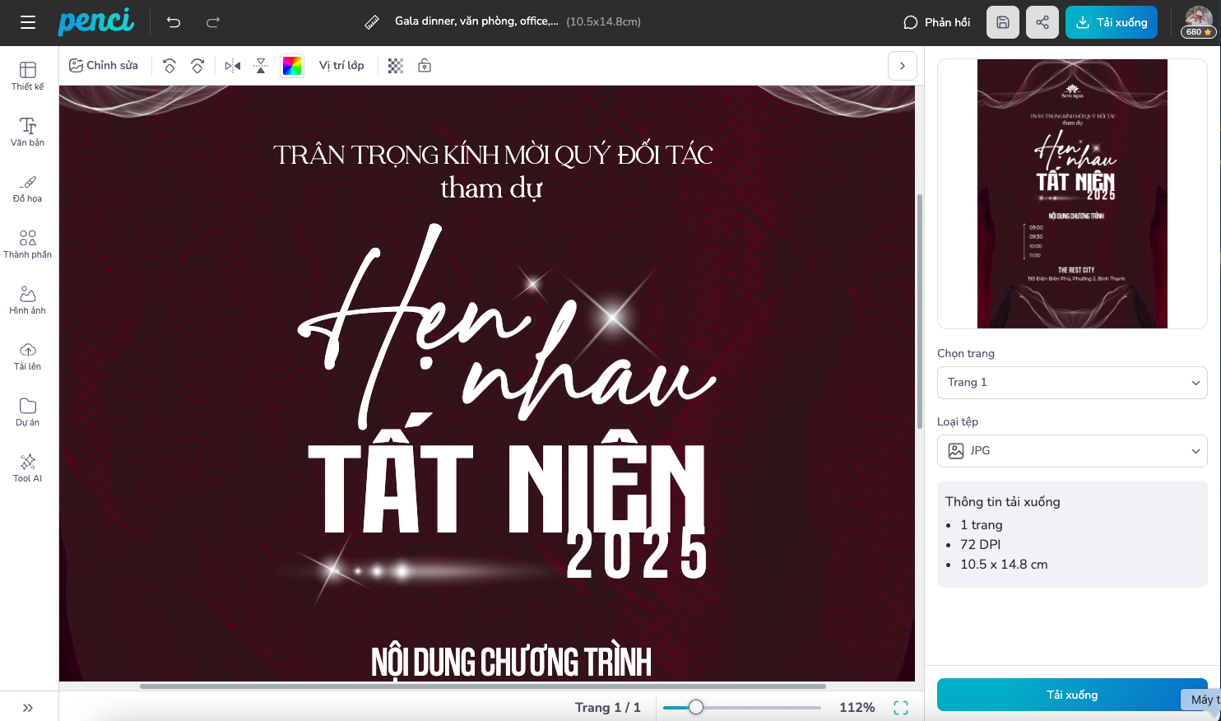1221x721 pixels.
Task: Rotate the element counterclockwise
Action: pos(169,66)
